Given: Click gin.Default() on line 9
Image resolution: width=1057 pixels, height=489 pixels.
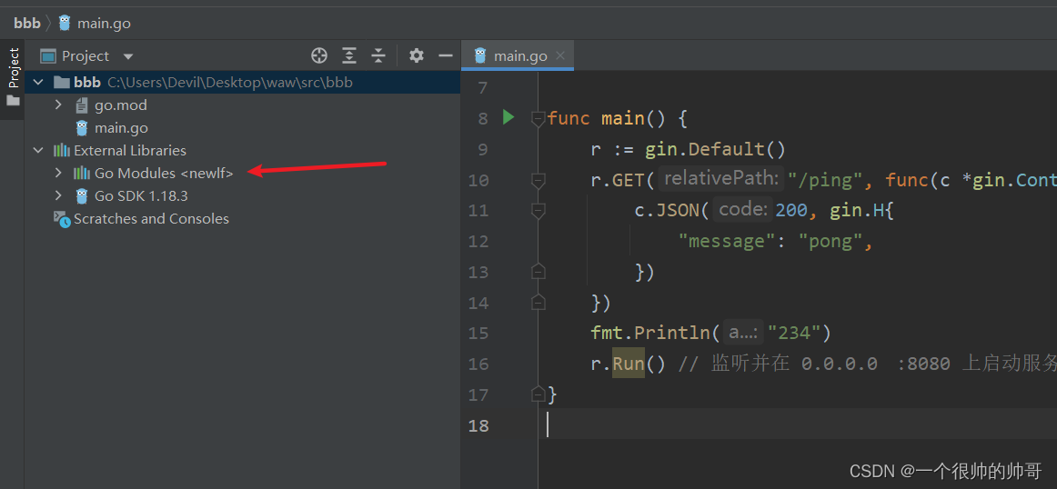Looking at the screenshot, I should point(715,149).
